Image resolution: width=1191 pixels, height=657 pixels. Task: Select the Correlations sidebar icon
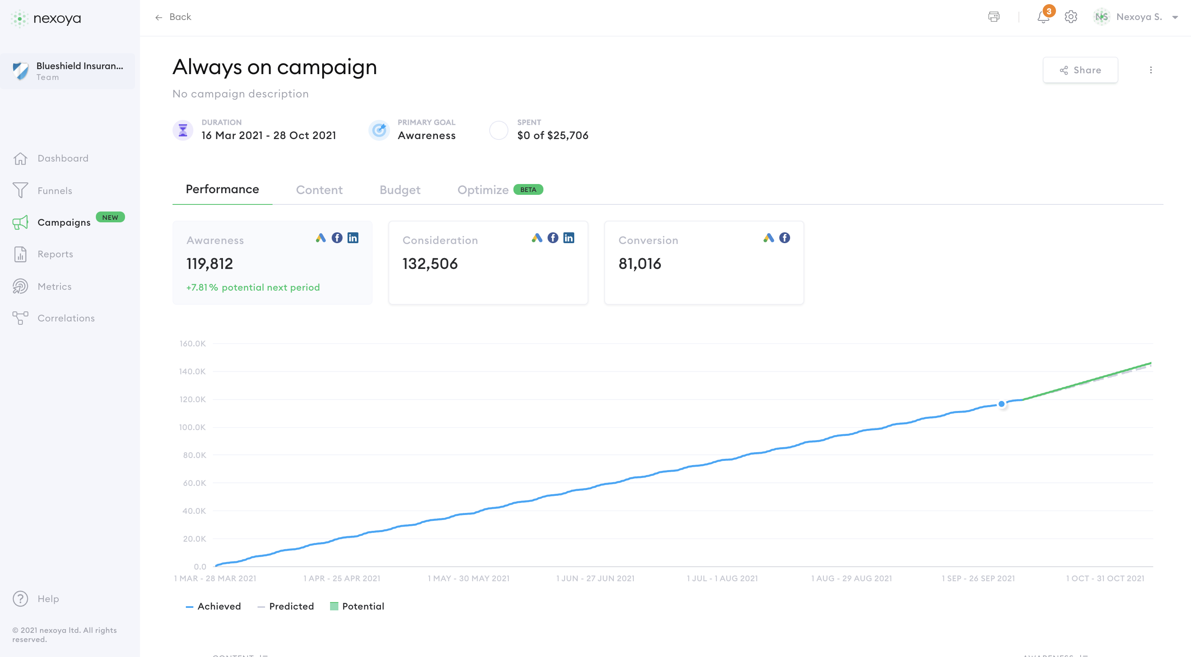coord(66,318)
